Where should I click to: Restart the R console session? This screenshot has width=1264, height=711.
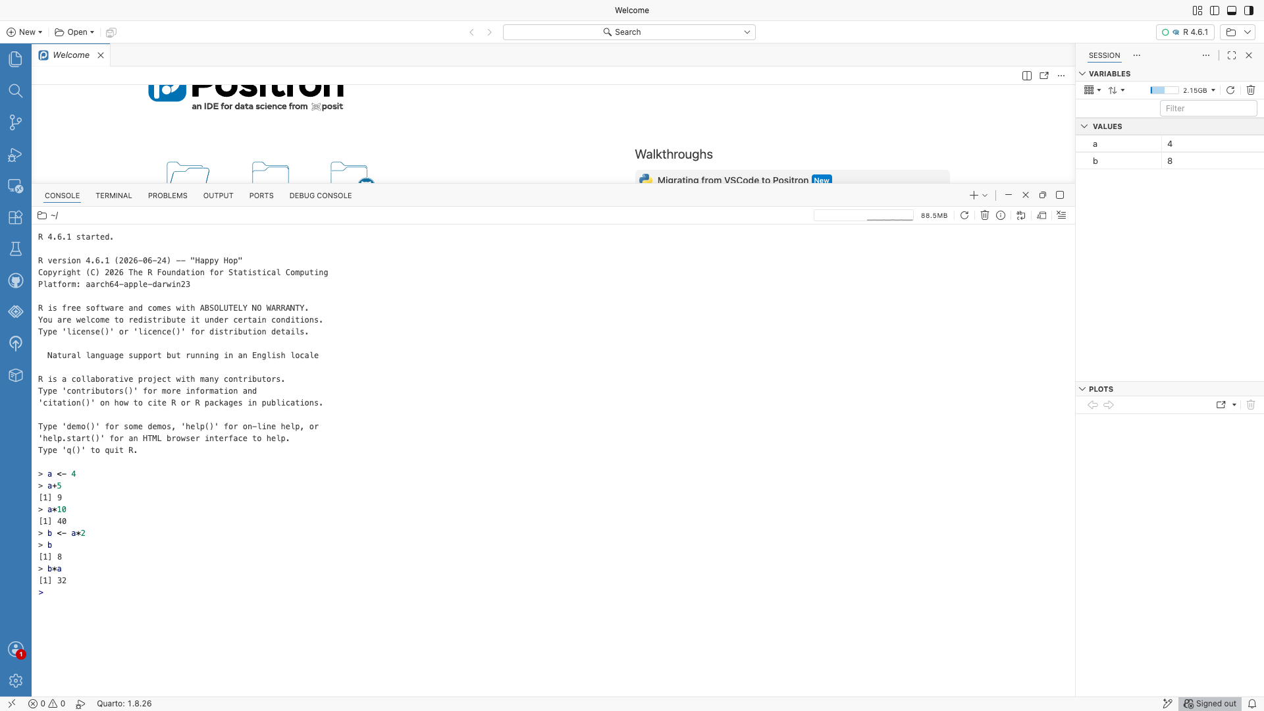coord(964,215)
